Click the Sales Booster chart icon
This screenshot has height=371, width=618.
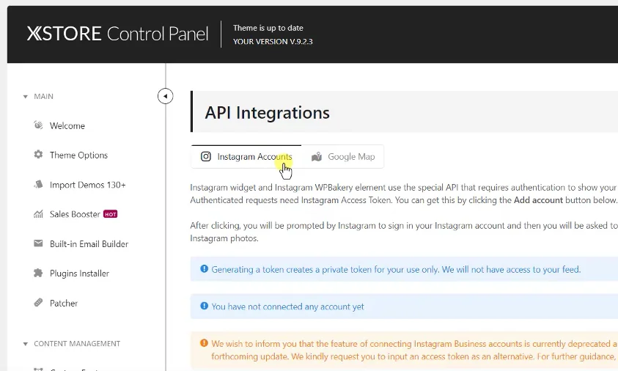(38, 214)
